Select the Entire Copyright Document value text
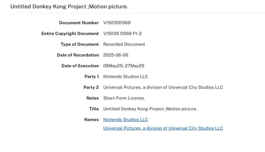 click(122, 34)
